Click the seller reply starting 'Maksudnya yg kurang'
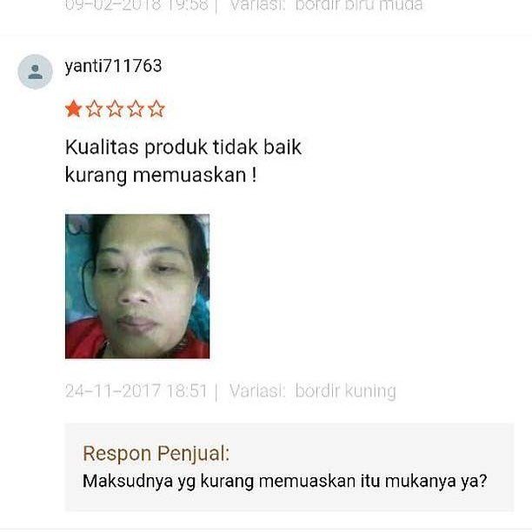This screenshot has width=532, height=532. 285,481
